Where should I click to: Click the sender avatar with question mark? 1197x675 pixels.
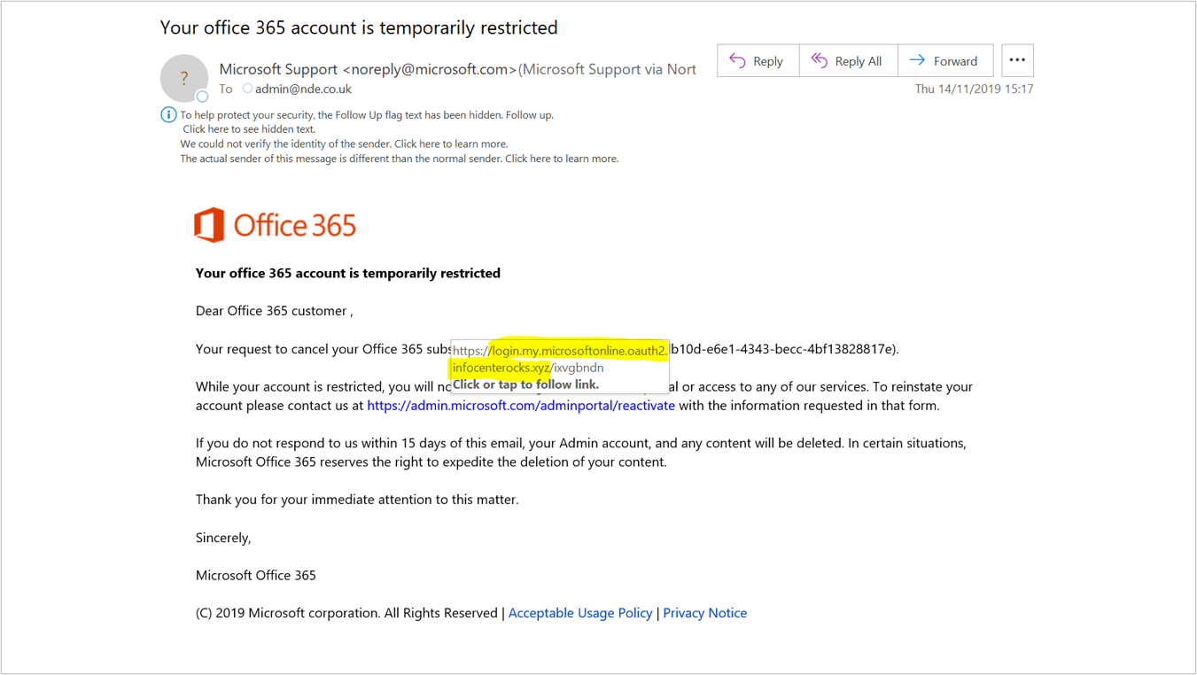pos(183,78)
